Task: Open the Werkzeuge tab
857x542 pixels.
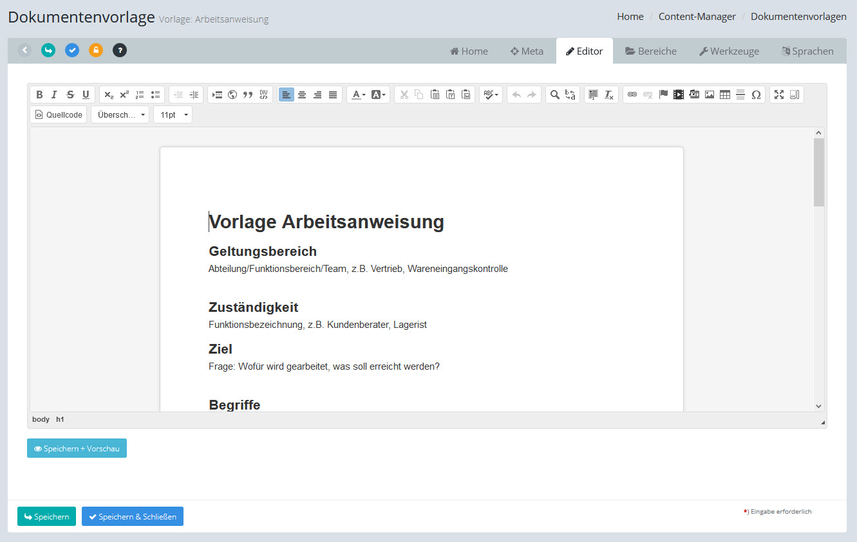Action: tap(729, 51)
